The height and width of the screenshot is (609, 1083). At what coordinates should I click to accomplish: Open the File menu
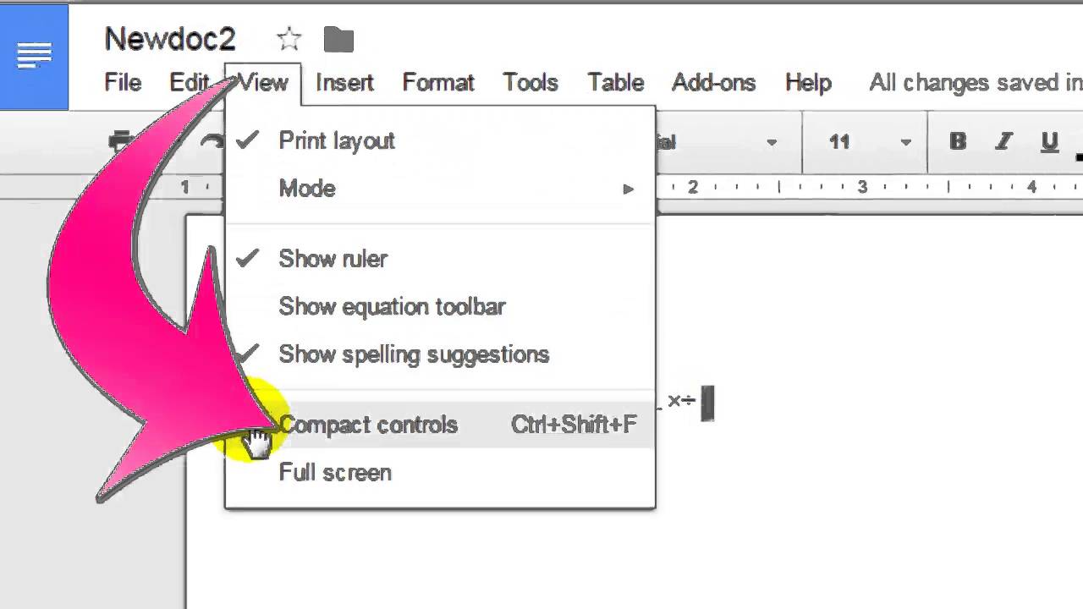(123, 83)
